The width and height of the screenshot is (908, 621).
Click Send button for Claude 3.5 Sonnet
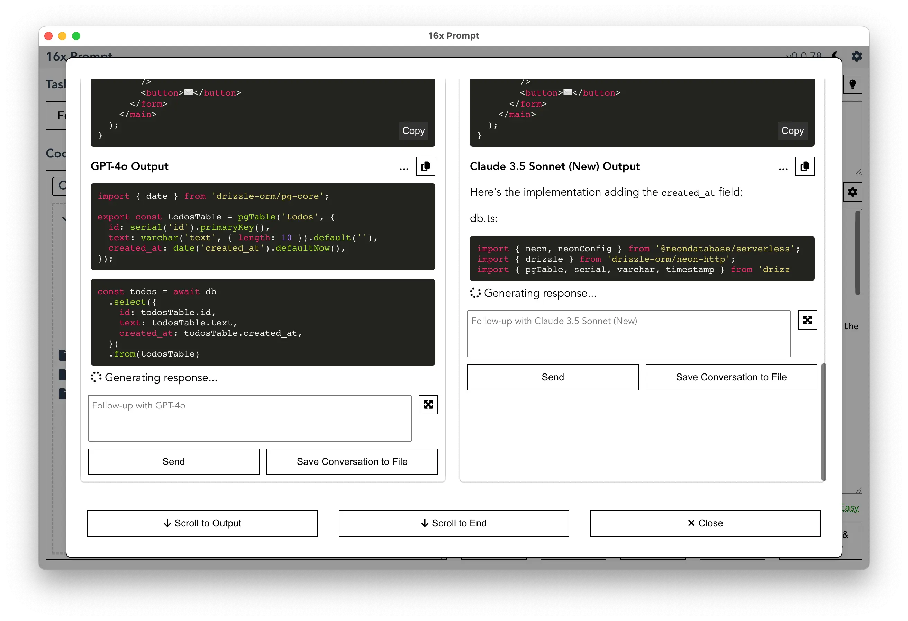point(553,377)
